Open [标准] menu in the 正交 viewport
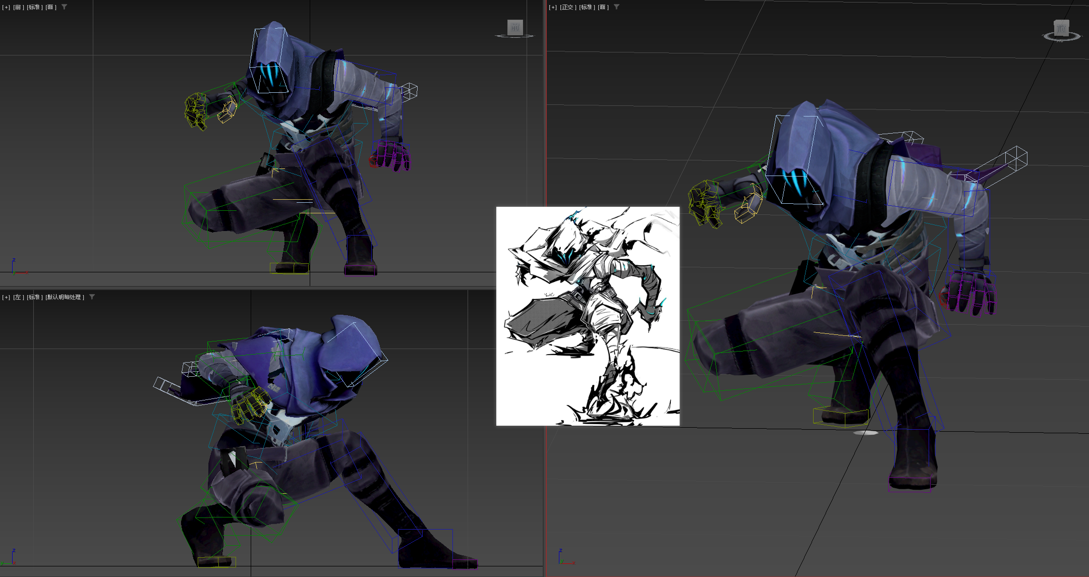 pyautogui.click(x=586, y=8)
